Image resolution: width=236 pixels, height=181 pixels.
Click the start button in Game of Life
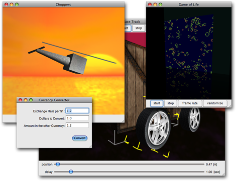[x=157, y=103]
